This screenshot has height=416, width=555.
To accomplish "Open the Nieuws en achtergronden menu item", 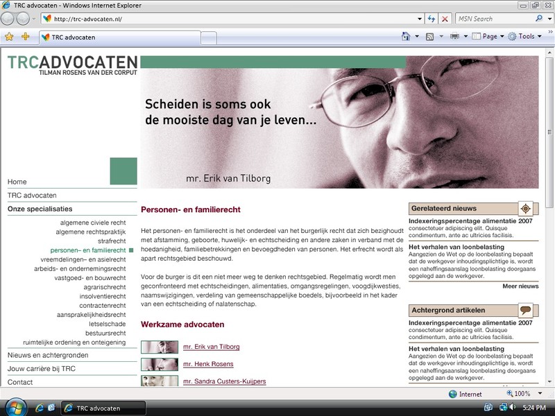I will point(48,355).
